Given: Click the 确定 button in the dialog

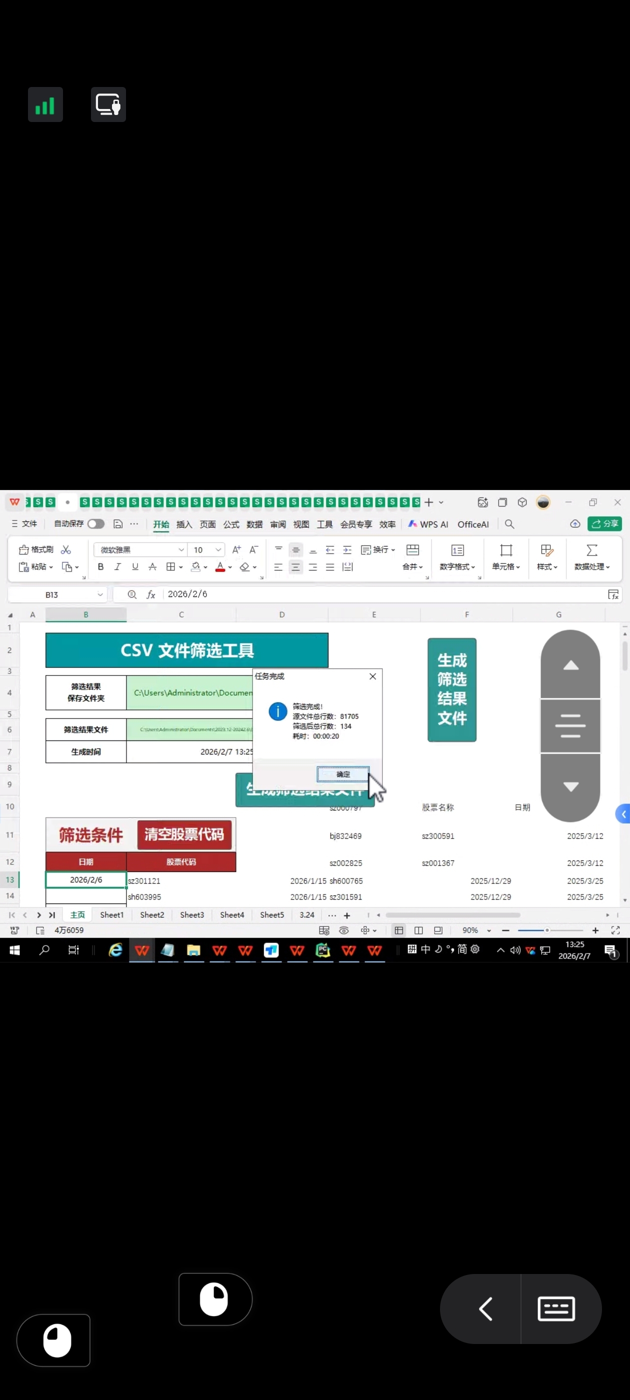Looking at the screenshot, I should 343,774.
